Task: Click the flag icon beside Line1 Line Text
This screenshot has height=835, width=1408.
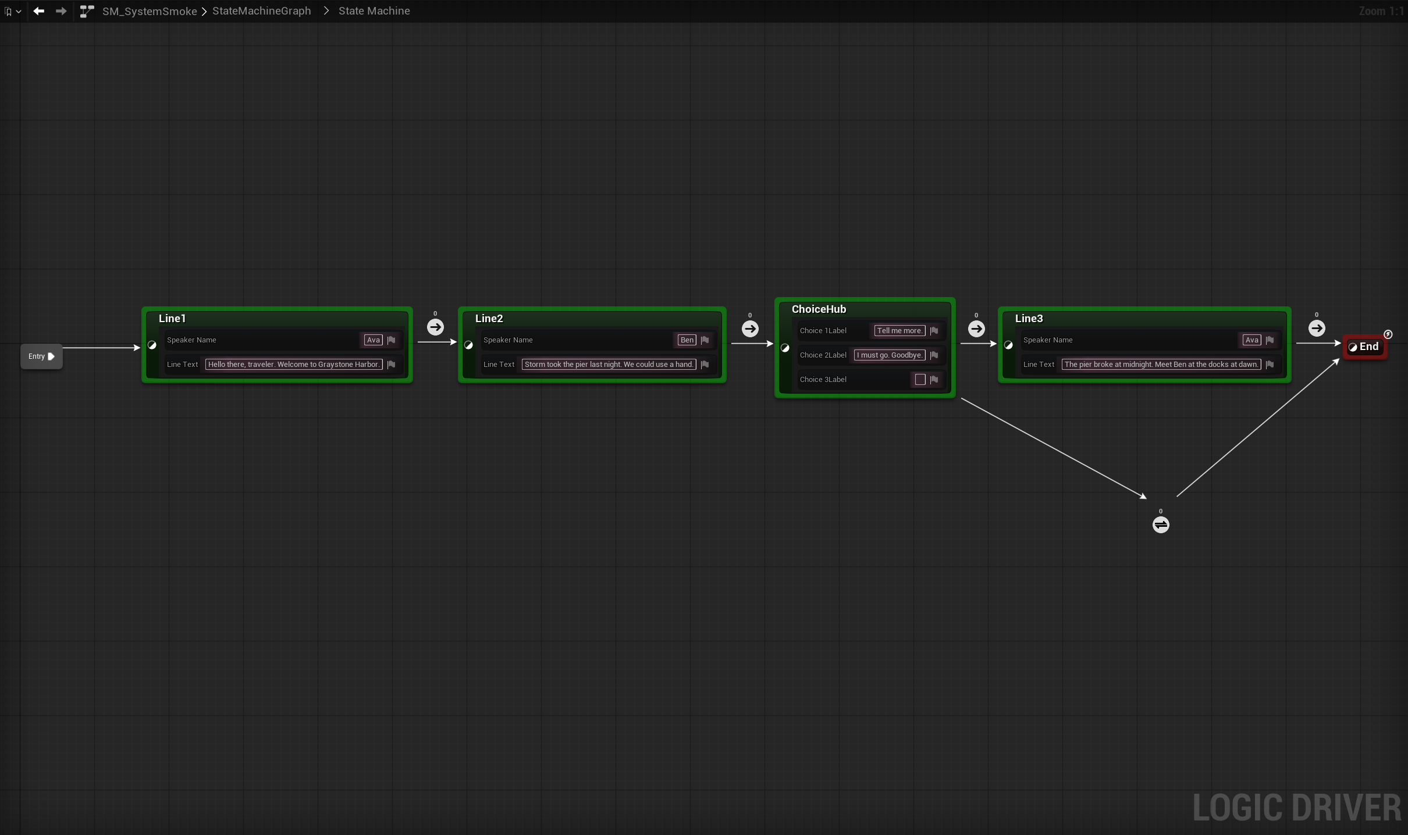Action: 392,365
